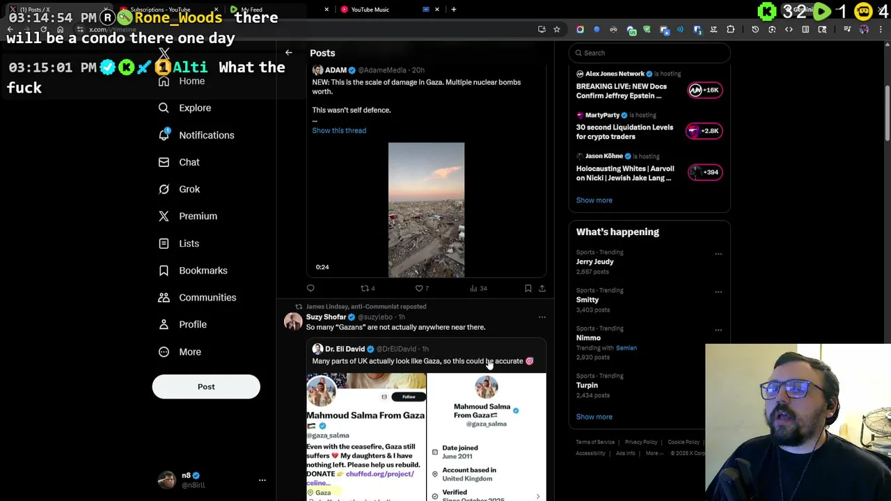Close the YouTube Music tab
This screenshot has height=501, width=891.
point(437,10)
